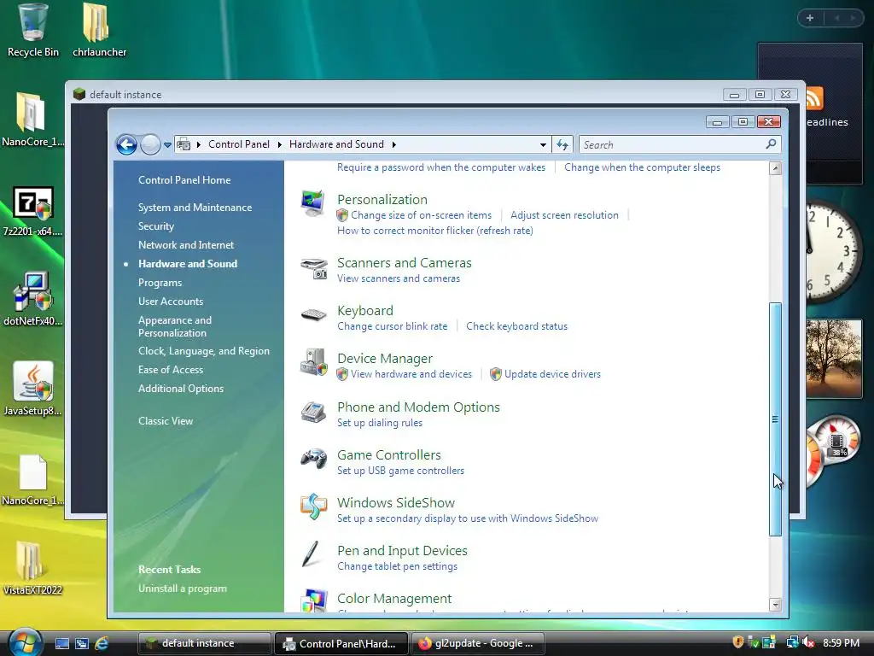Click the scrollbar up arrow
Screen dimensions: 874x656
click(x=775, y=168)
